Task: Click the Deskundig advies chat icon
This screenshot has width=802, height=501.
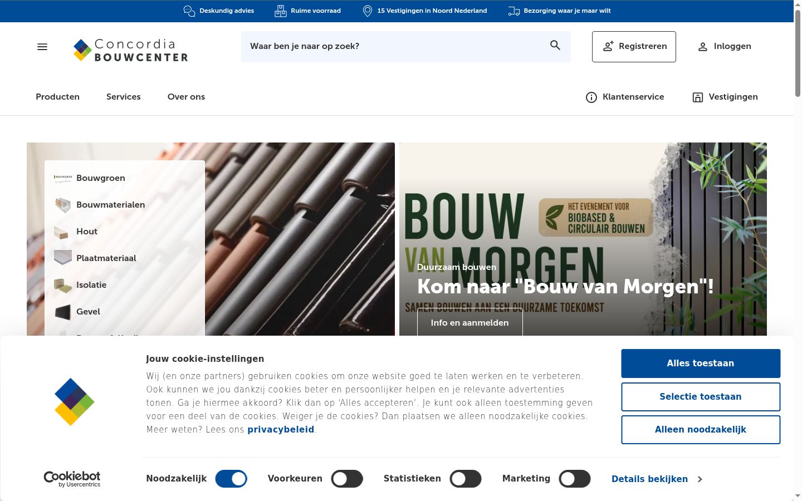Action: coord(189,11)
